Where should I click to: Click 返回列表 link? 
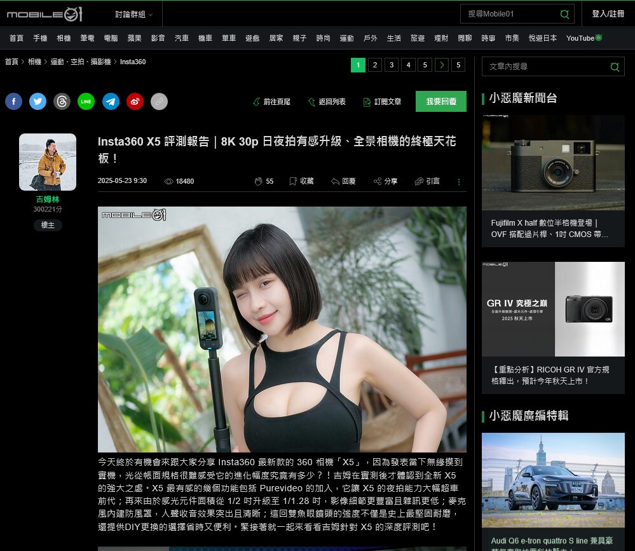pyautogui.click(x=327, y=102)
